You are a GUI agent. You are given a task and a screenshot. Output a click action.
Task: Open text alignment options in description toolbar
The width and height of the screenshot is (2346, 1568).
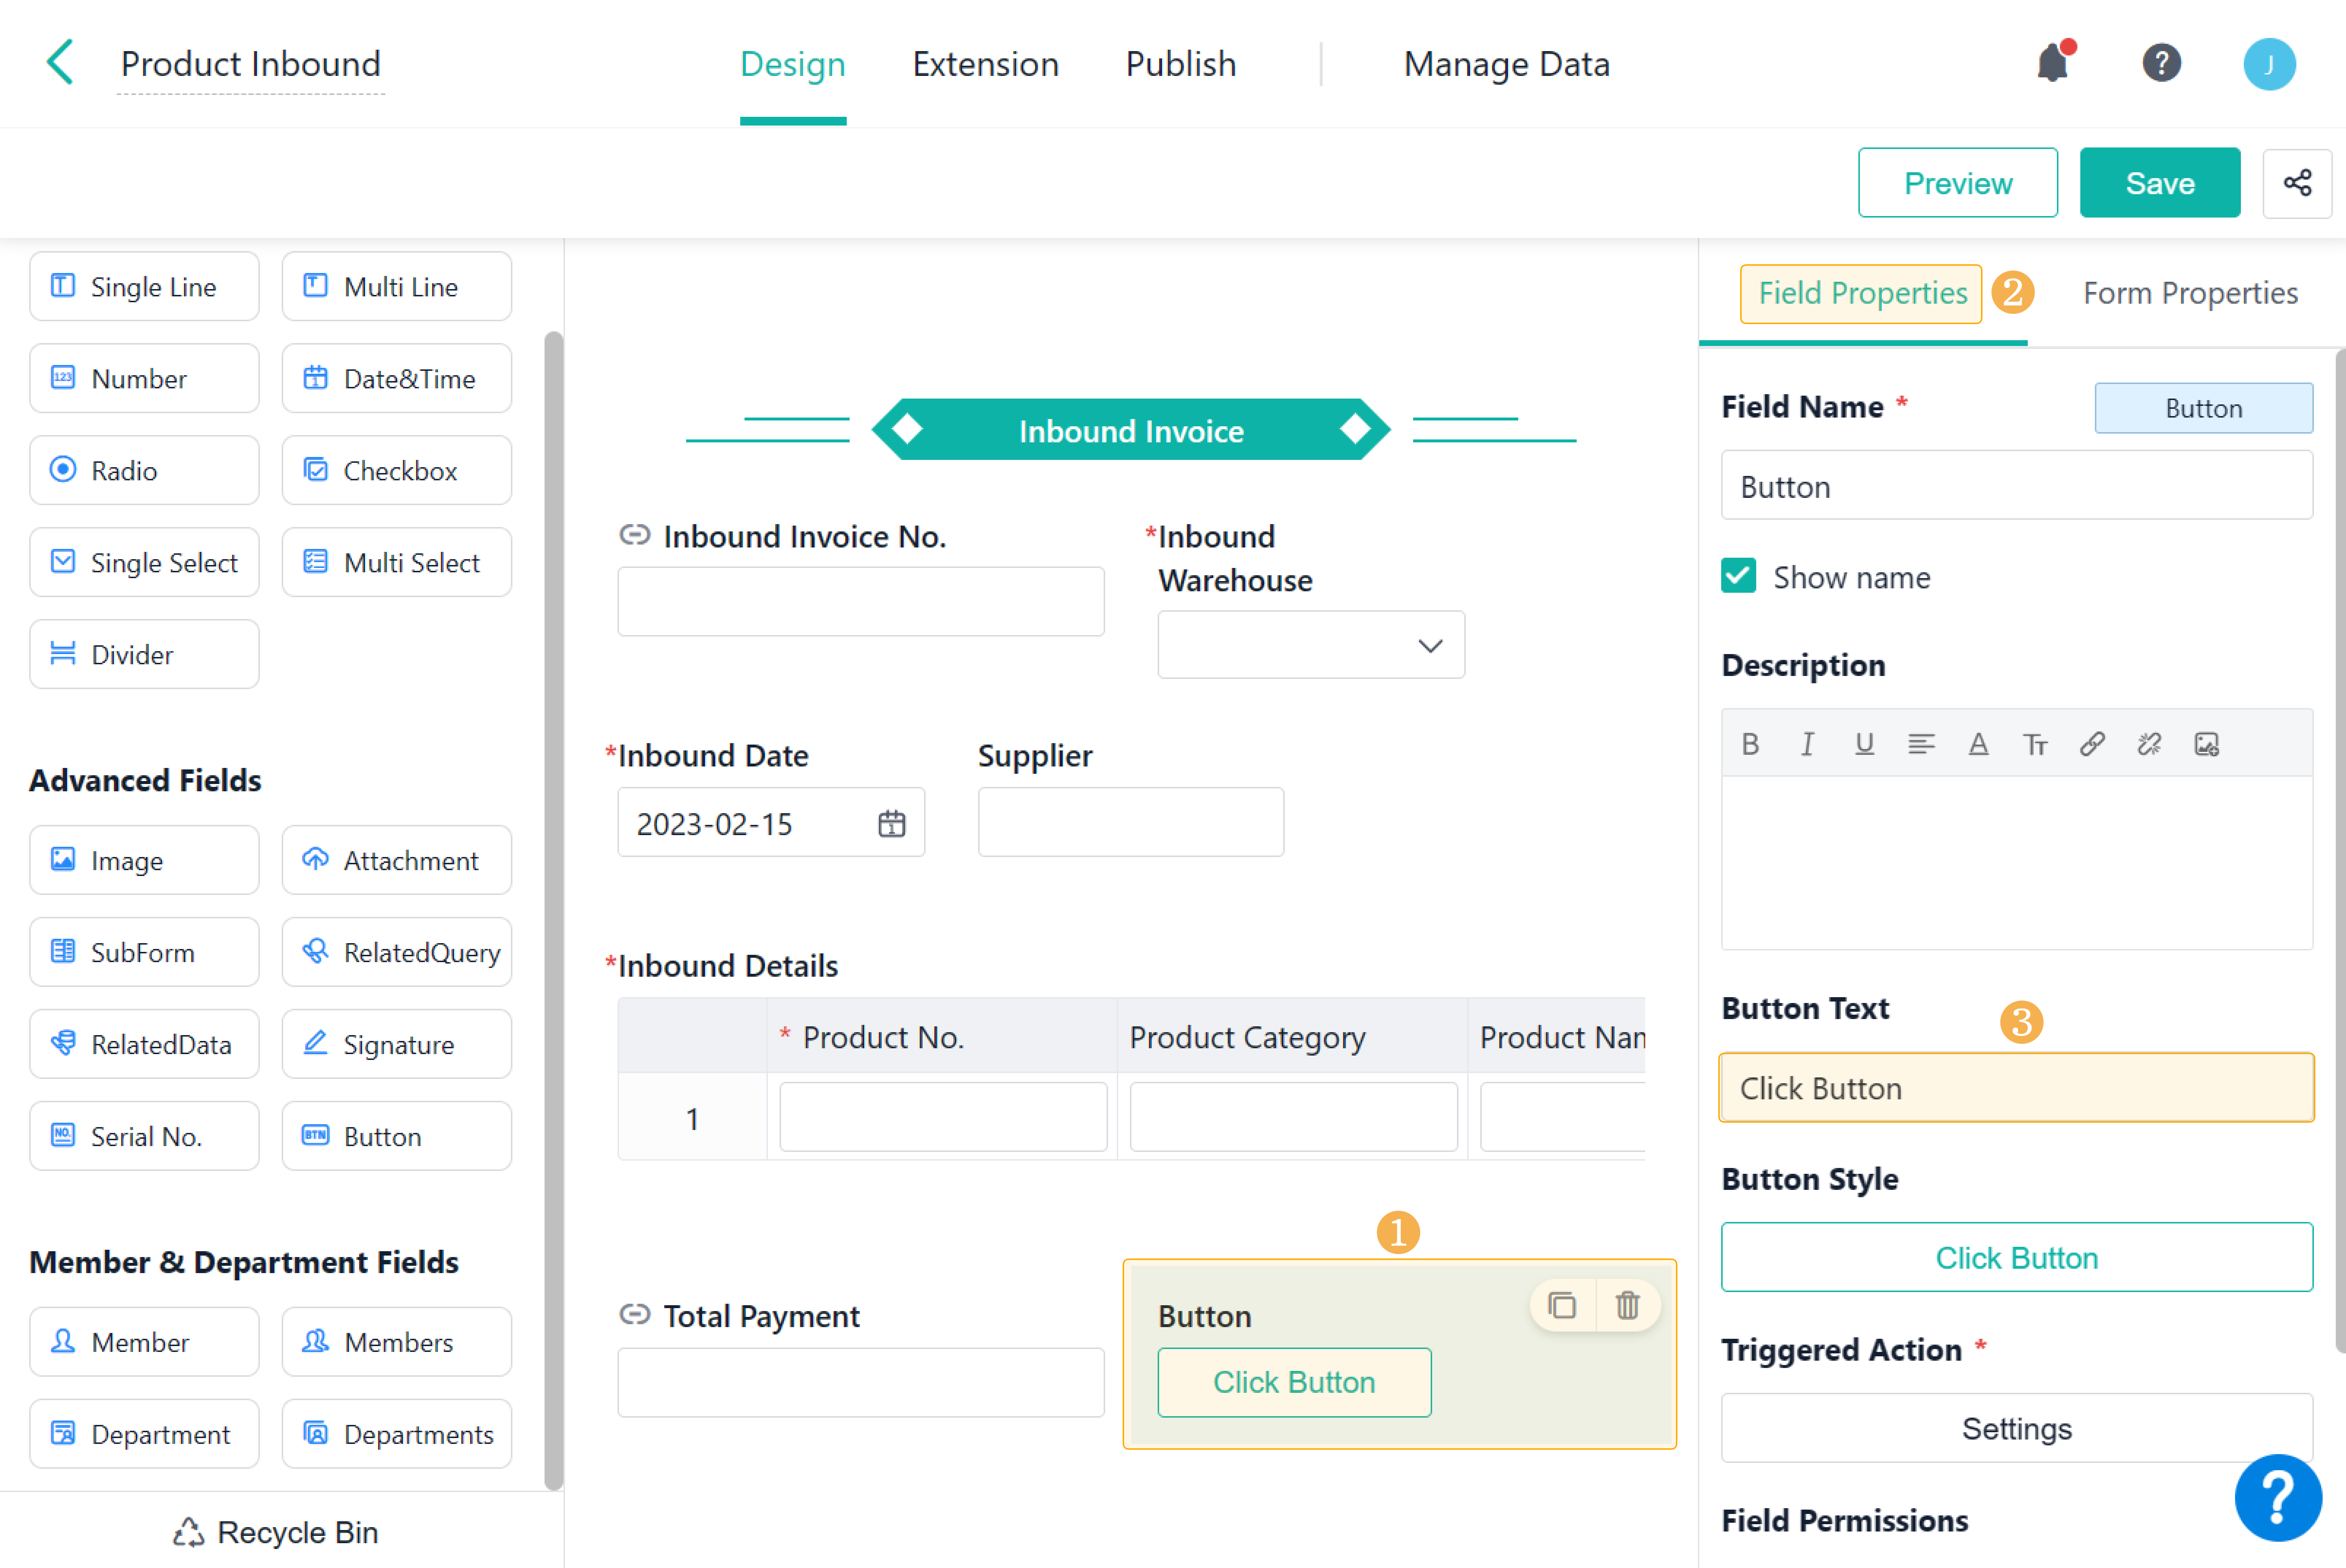coord(1921,744)
